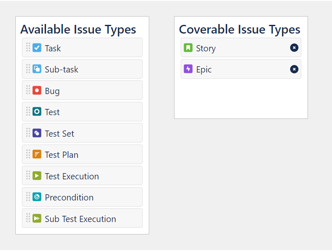Select the Test Set list entry
Screen dimensions: 332x251
click(x=82, y=133)
